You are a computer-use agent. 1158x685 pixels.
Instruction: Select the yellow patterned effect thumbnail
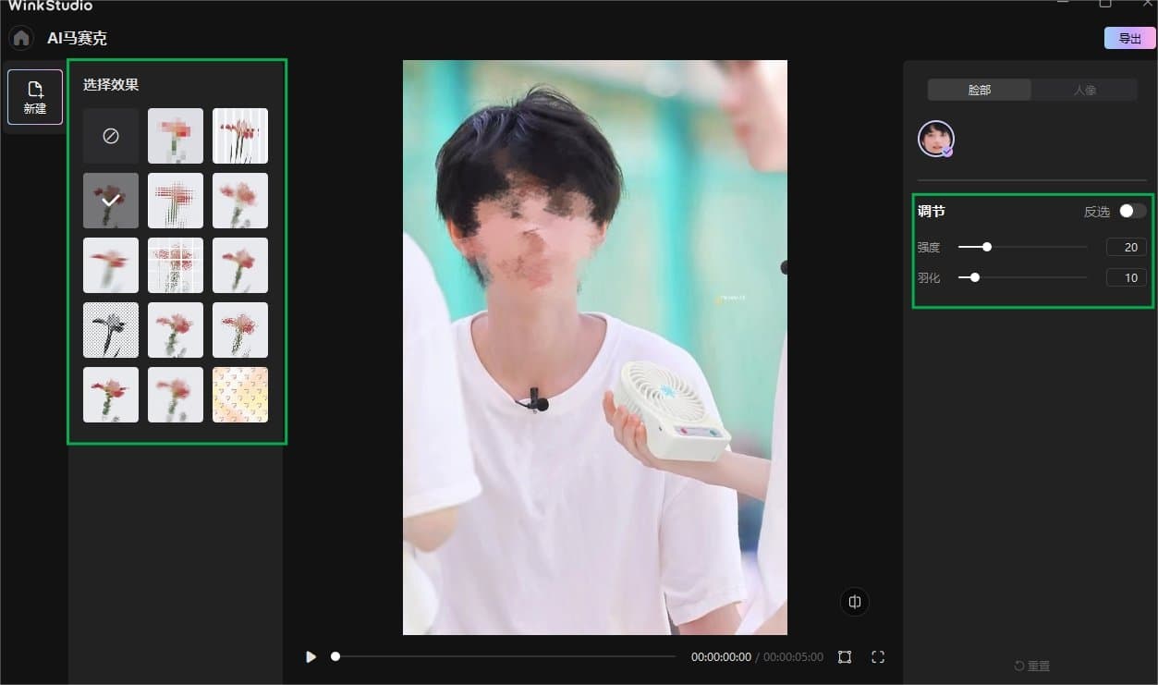click(x=239, y=394)
